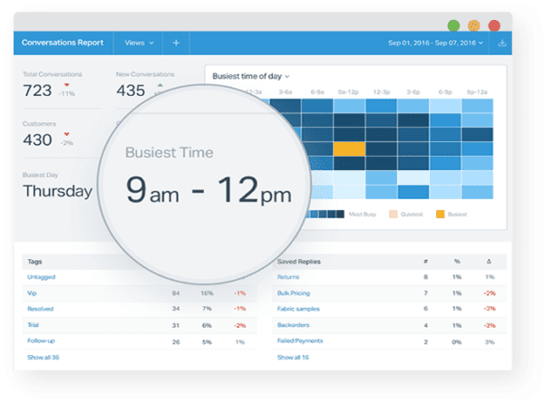Click the Follow-up row count 26

tap(176, 342)
